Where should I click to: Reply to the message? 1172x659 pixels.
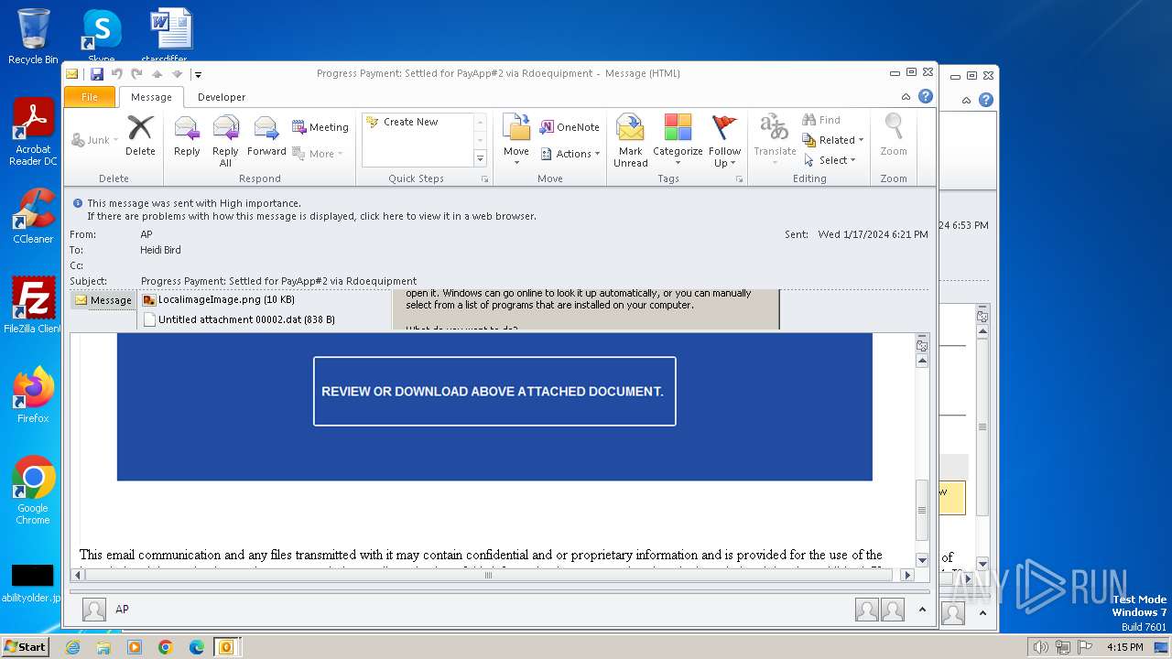[187, 135]
